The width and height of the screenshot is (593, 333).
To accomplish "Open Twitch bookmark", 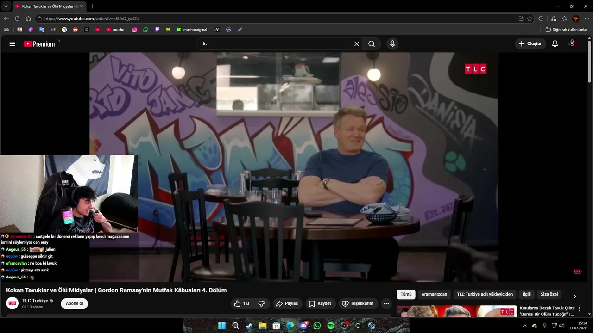I will click(157, 30).
